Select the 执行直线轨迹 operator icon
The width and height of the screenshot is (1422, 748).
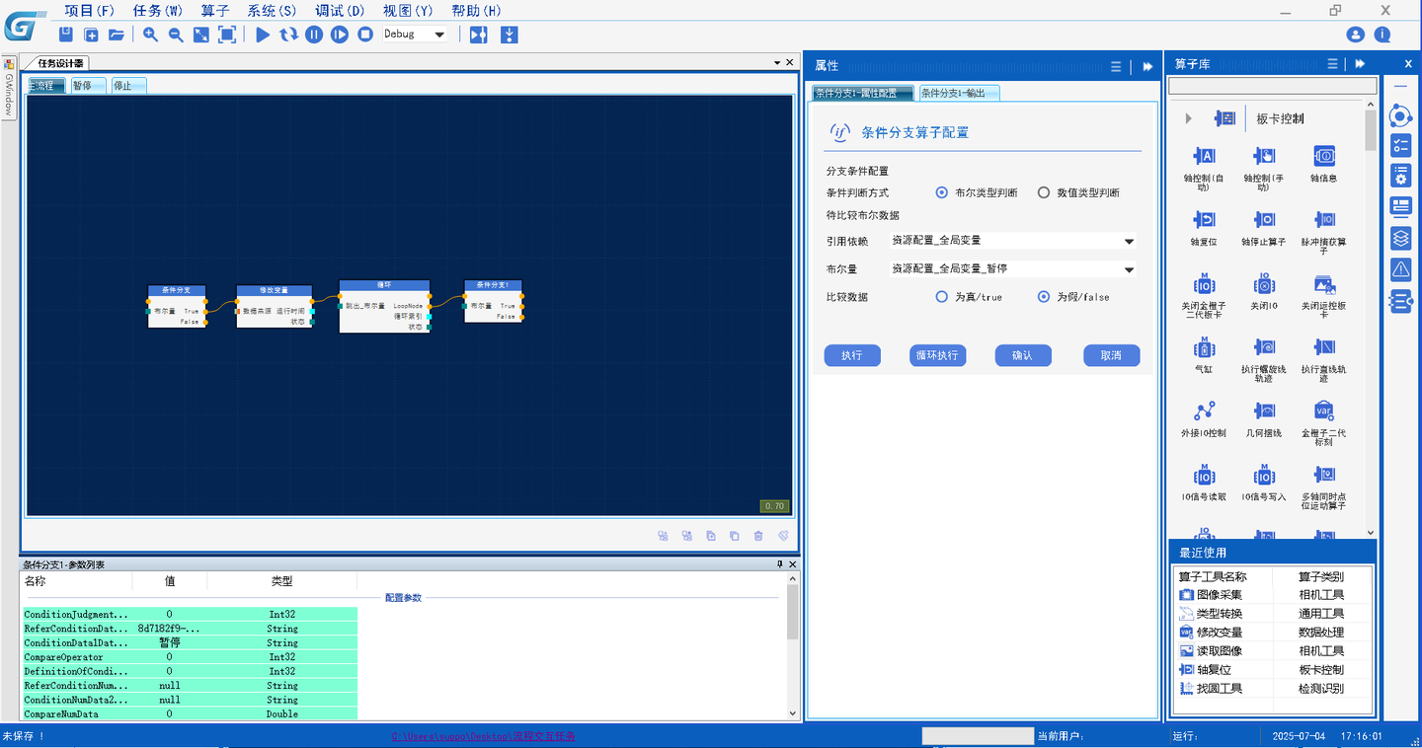coord(1324,347)
